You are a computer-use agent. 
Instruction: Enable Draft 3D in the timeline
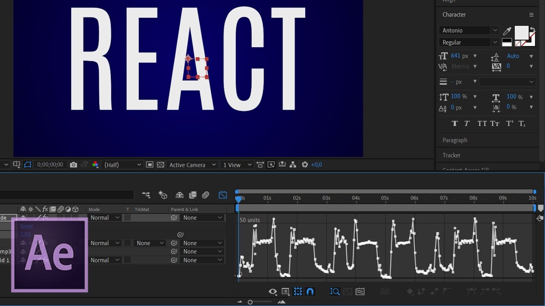click(x=163, y=195)
